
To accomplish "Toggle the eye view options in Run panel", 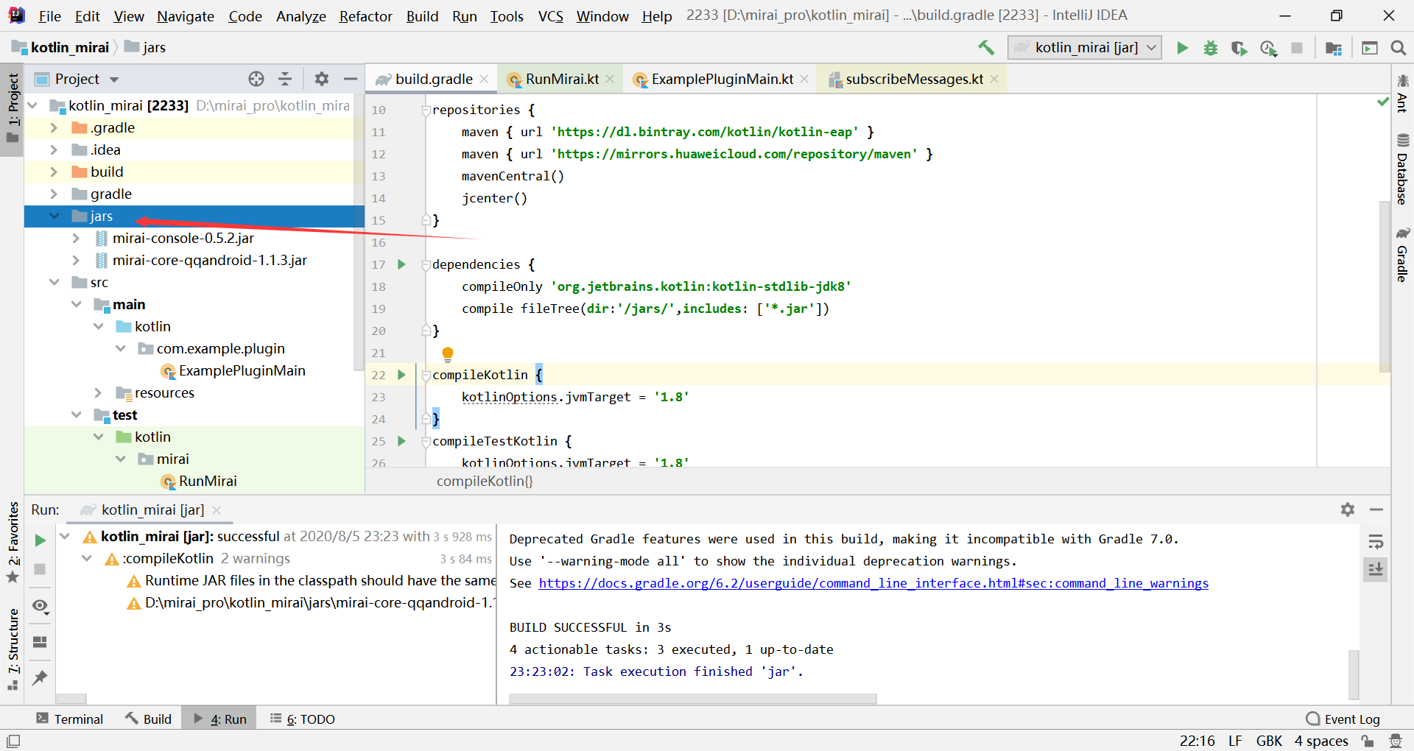I will tap(40, 606).
